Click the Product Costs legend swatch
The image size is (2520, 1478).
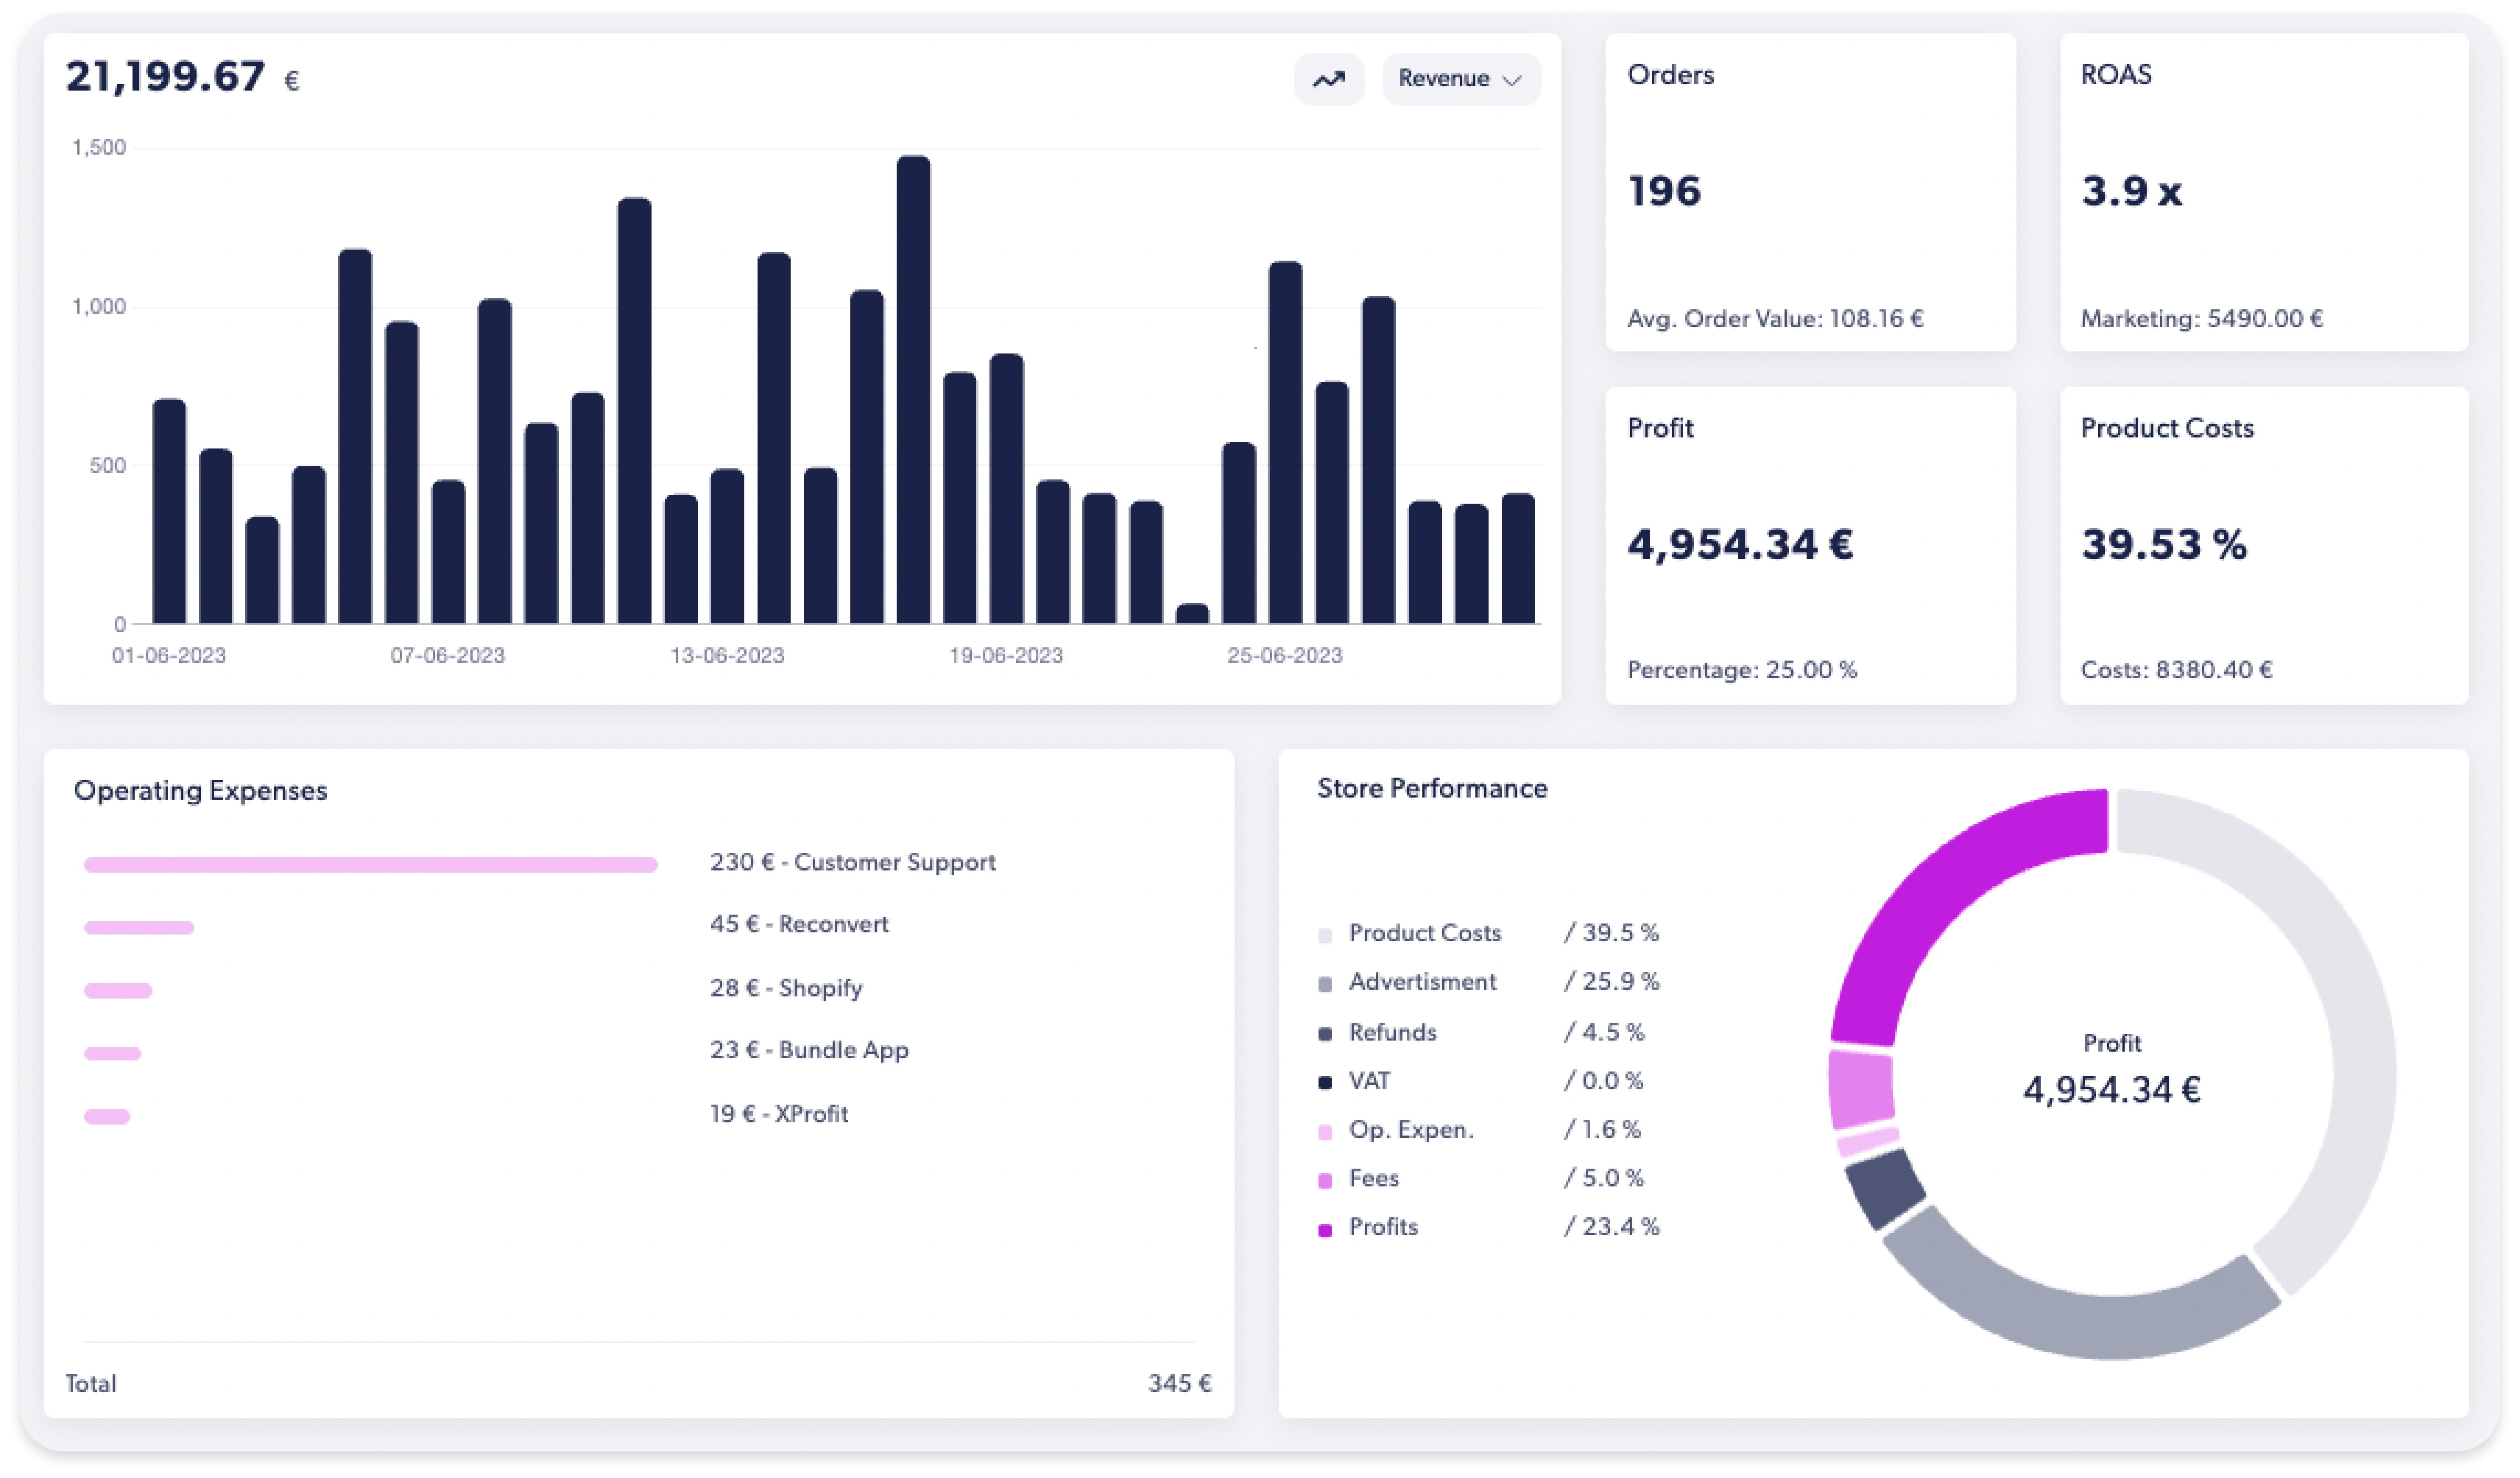[x=1325, y=935]
